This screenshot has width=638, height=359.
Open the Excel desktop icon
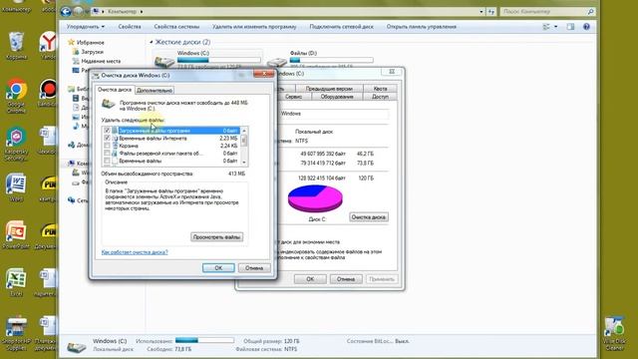pos(16,279)
